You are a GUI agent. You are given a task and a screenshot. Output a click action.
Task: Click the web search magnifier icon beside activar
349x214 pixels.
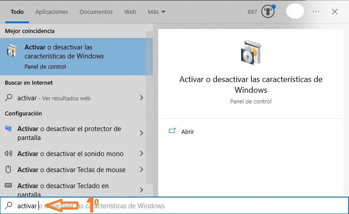pos(8,98)
